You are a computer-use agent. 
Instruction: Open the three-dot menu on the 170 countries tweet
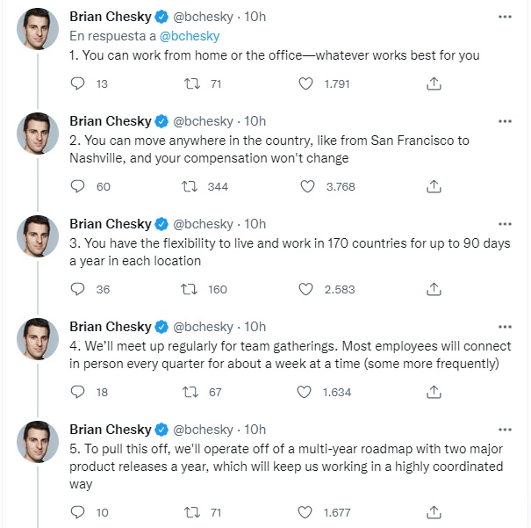tap(505, 223)
